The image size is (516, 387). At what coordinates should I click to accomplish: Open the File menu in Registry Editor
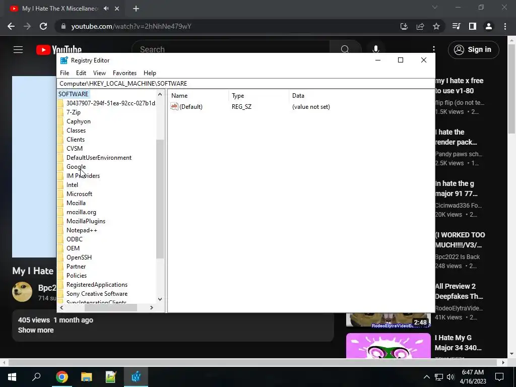tap(64, 73)
